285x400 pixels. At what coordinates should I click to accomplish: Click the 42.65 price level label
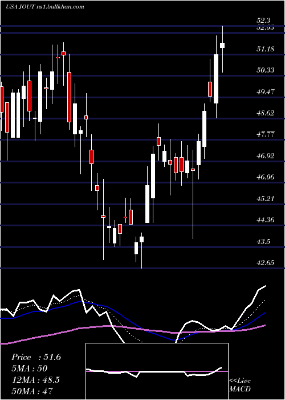click(266, 262)
